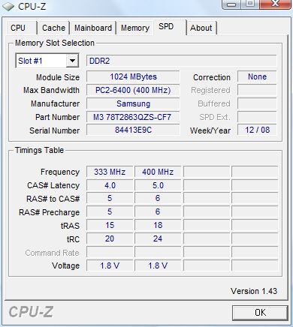Click the Manufacturer Samsung field

pyautogui.click(x=133, y=103)
